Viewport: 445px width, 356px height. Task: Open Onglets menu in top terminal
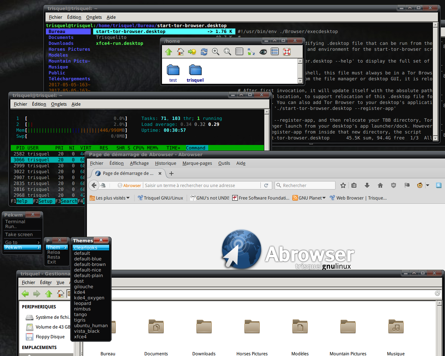94,17
